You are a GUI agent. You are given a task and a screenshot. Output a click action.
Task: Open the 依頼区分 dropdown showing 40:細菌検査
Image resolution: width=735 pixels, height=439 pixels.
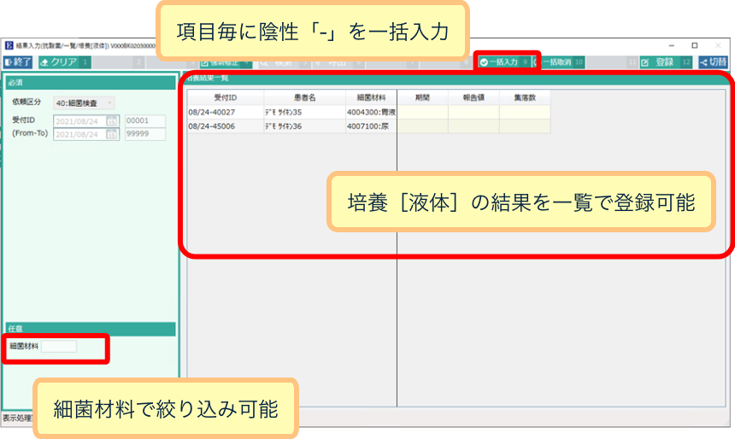point(84,103)
